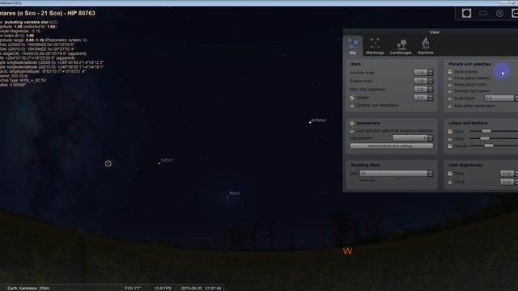Toggle DSOs labels checkbox under Labels and Markers
518x291 pixels.
click(450, 138)
